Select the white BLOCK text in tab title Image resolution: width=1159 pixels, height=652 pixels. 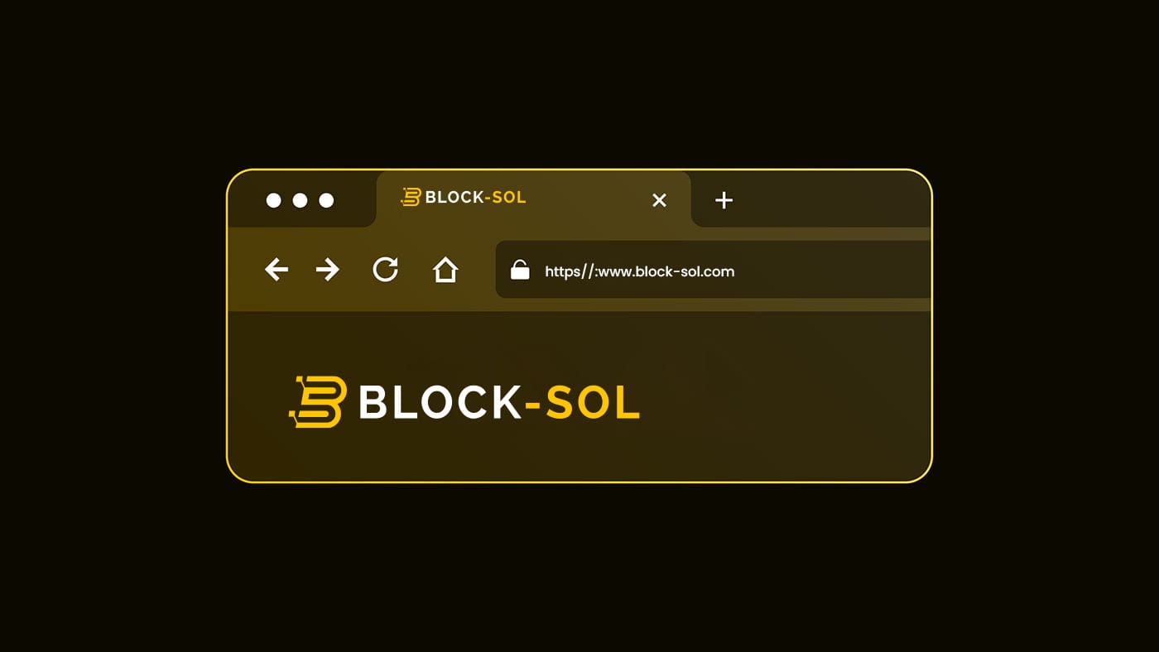454,198
